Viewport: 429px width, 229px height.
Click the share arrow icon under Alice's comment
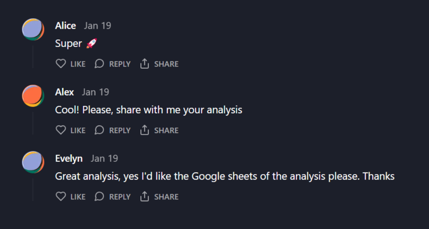click(x=145, y=64)
